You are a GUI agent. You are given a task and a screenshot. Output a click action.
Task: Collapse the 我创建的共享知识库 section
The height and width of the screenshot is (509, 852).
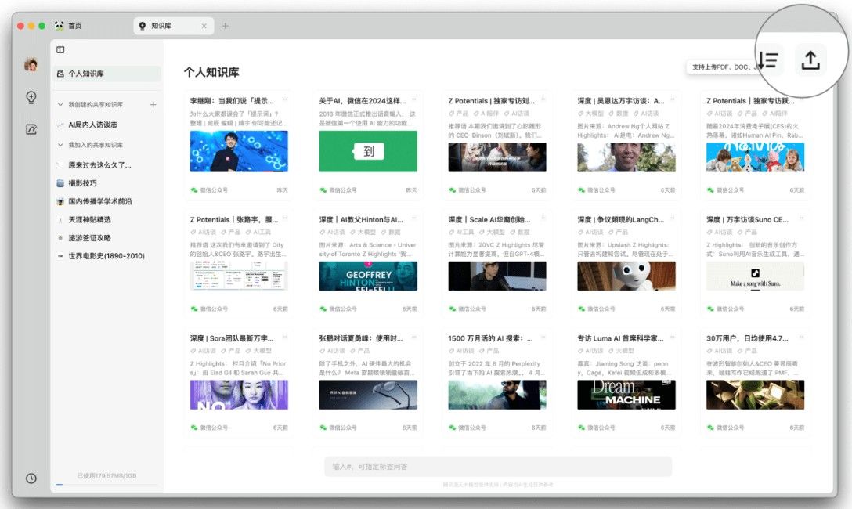[61, 103]
